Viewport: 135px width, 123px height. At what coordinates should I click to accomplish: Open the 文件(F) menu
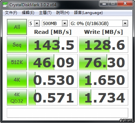pyautogui.click(x=11, y=13)
